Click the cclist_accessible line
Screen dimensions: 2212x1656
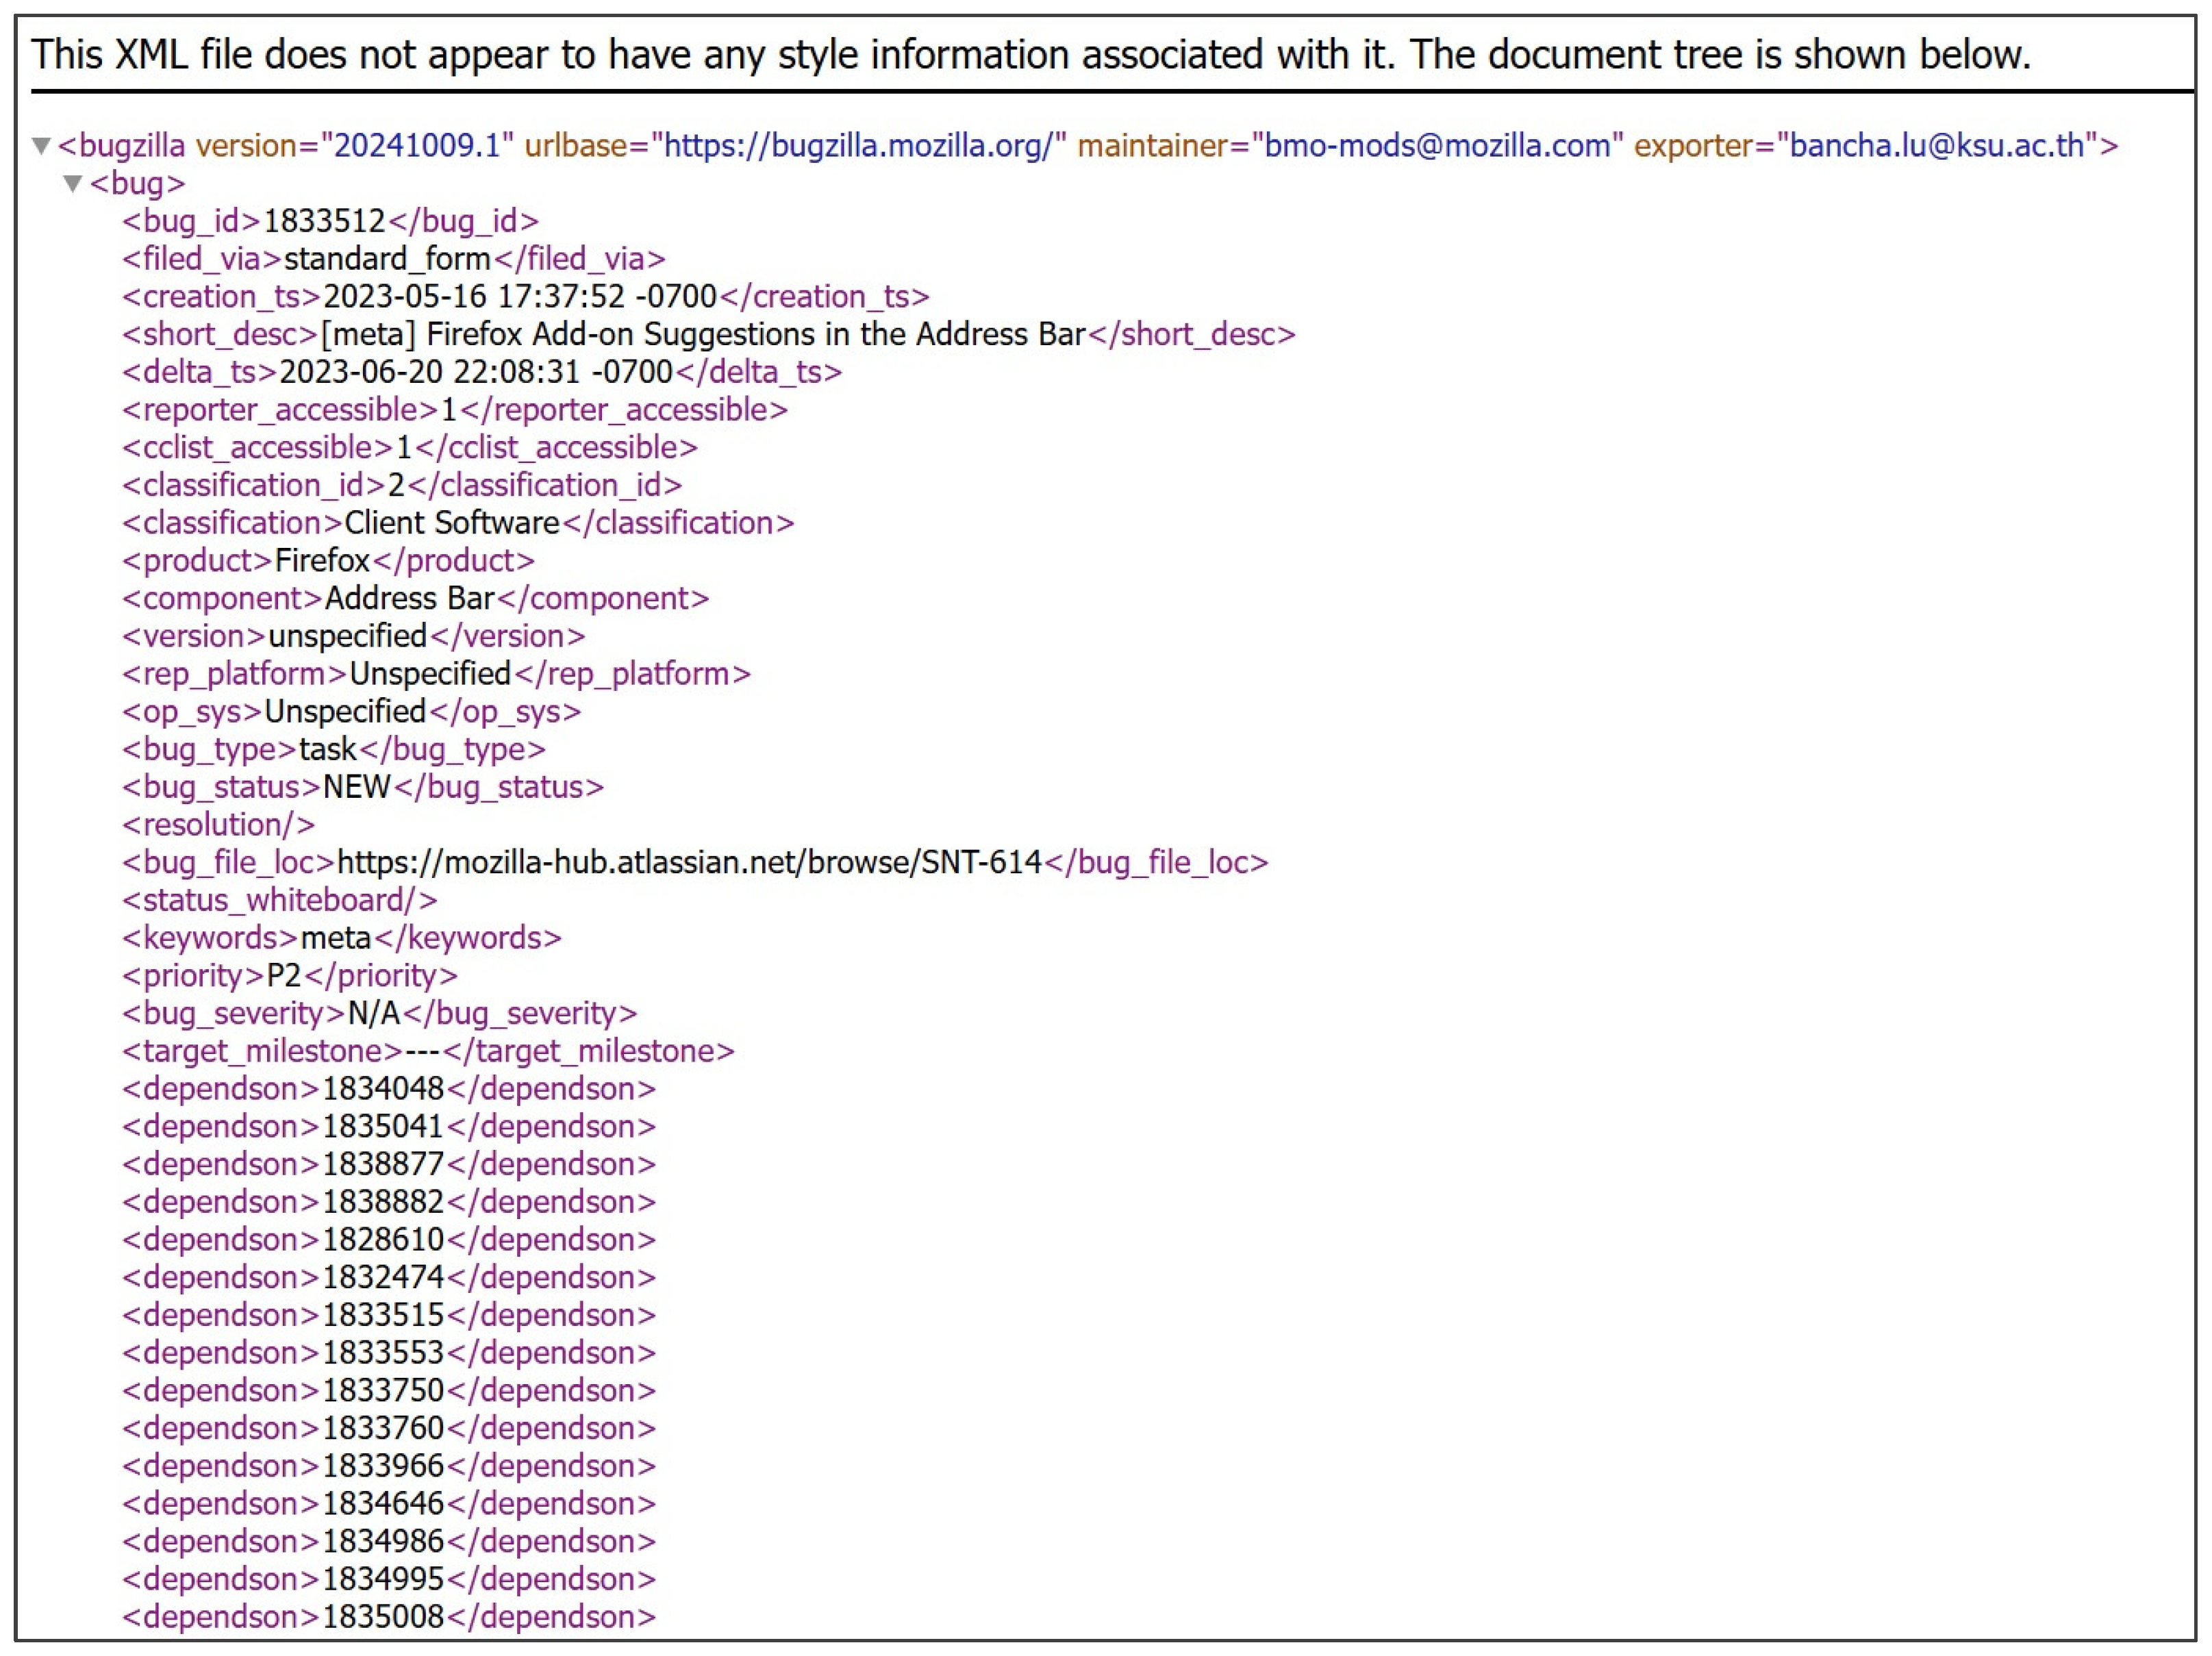(410, 448)
